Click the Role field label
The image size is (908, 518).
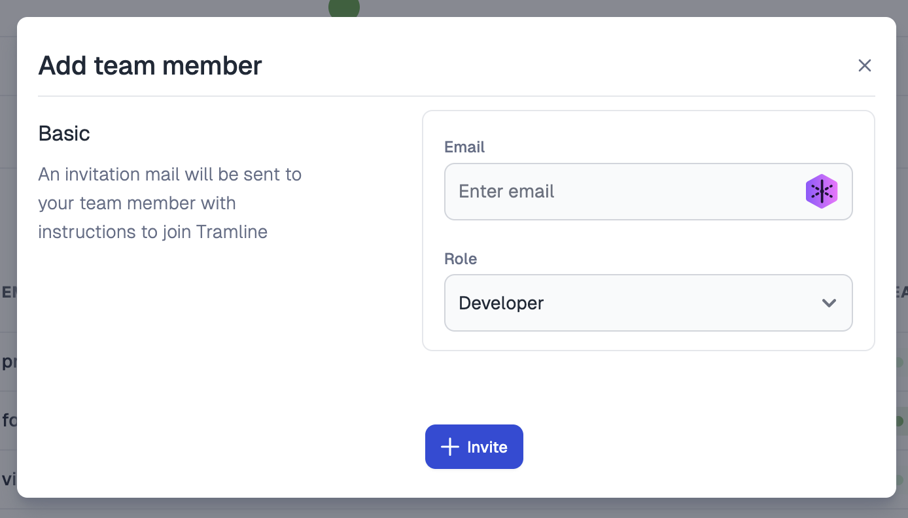point(461,259)
